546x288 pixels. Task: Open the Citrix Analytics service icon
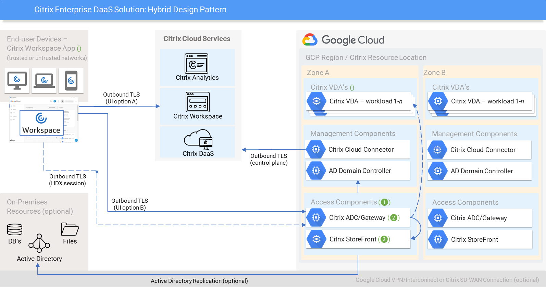(x=197, y=63)
